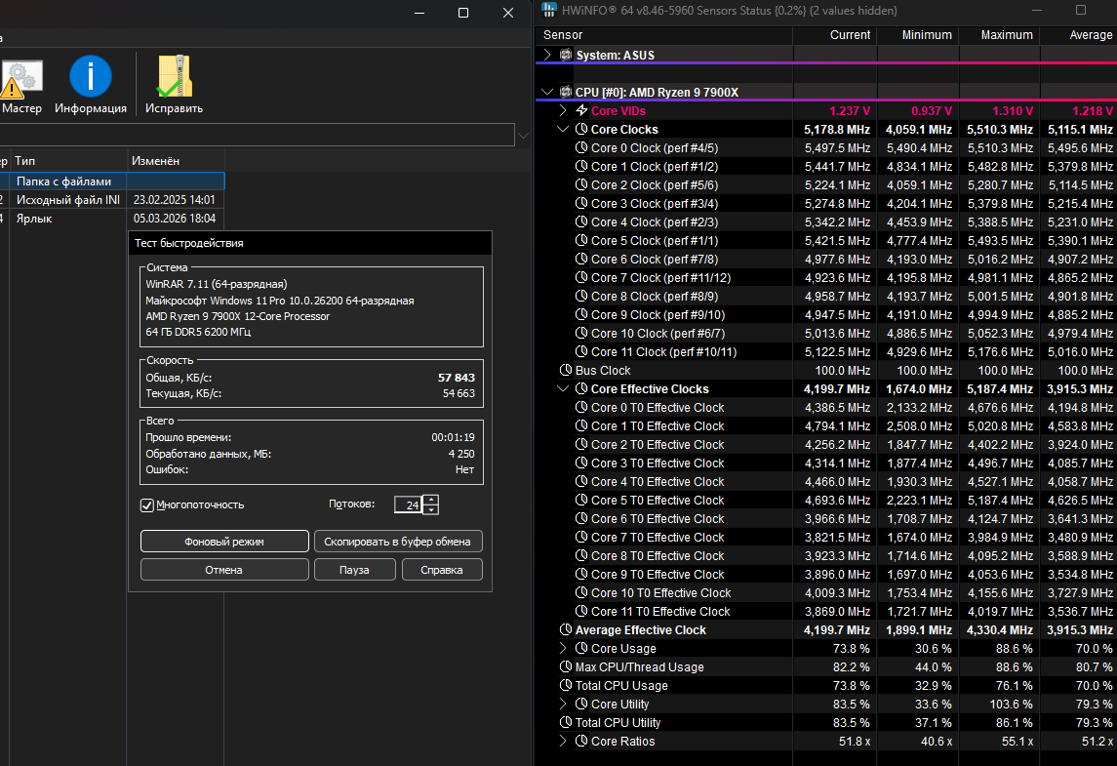Click clock icon of Core 10 T0 Effective Clock
The image size is (1117, 766).
coord(581,592)
